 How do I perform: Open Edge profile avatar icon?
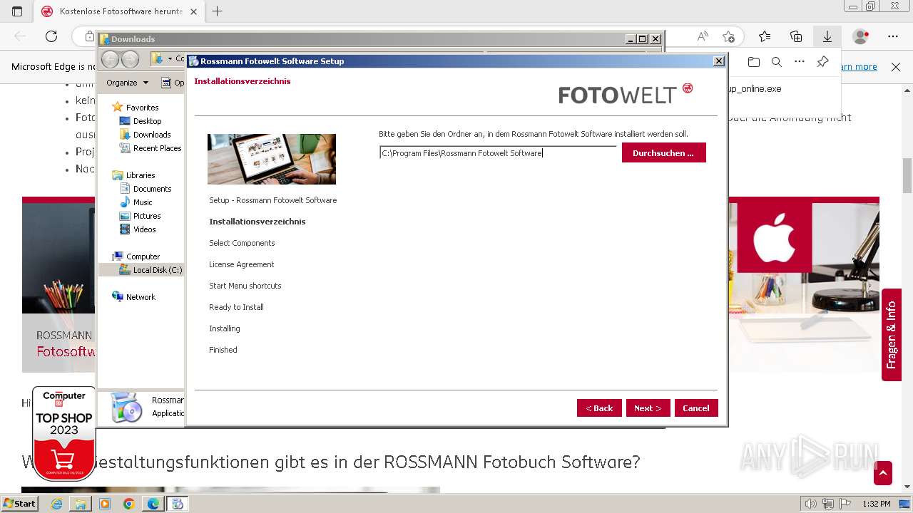[x=861, y=36]
